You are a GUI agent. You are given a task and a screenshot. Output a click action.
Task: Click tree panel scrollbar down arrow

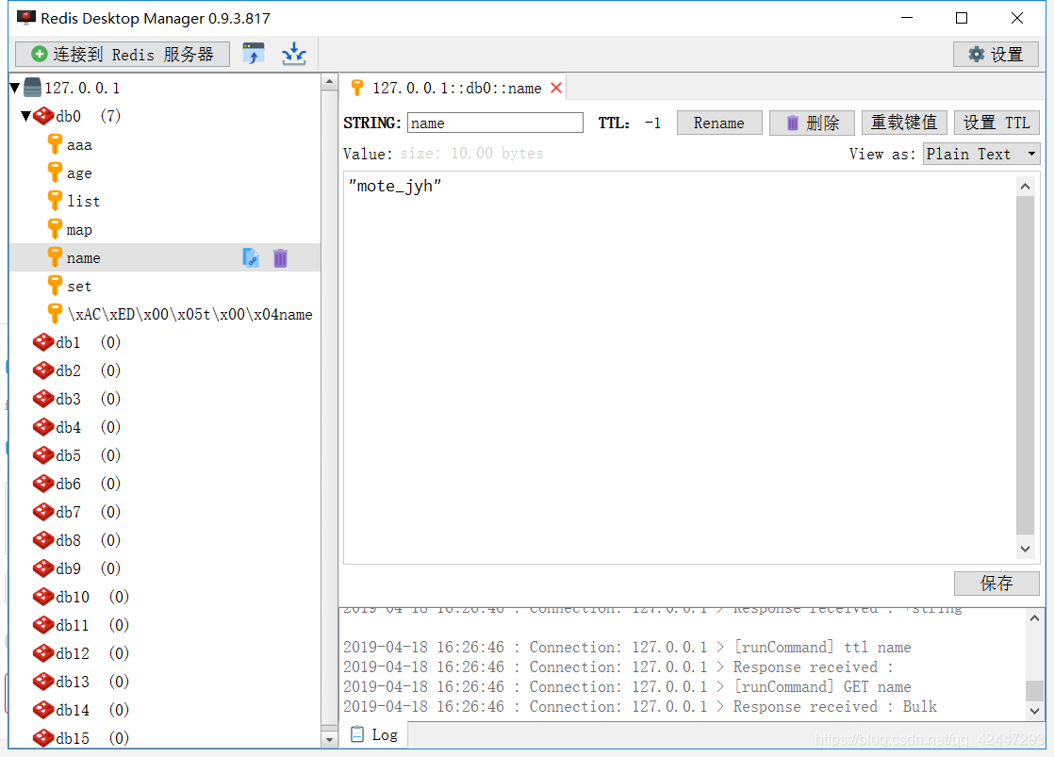[329, 739]
